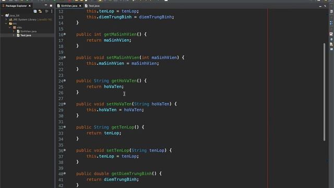Select the Java_54 project
The height and width of the screenshot is (188, 334).
point(13,16)
